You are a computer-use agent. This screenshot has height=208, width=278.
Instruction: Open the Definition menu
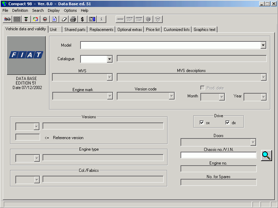point(20,10)
